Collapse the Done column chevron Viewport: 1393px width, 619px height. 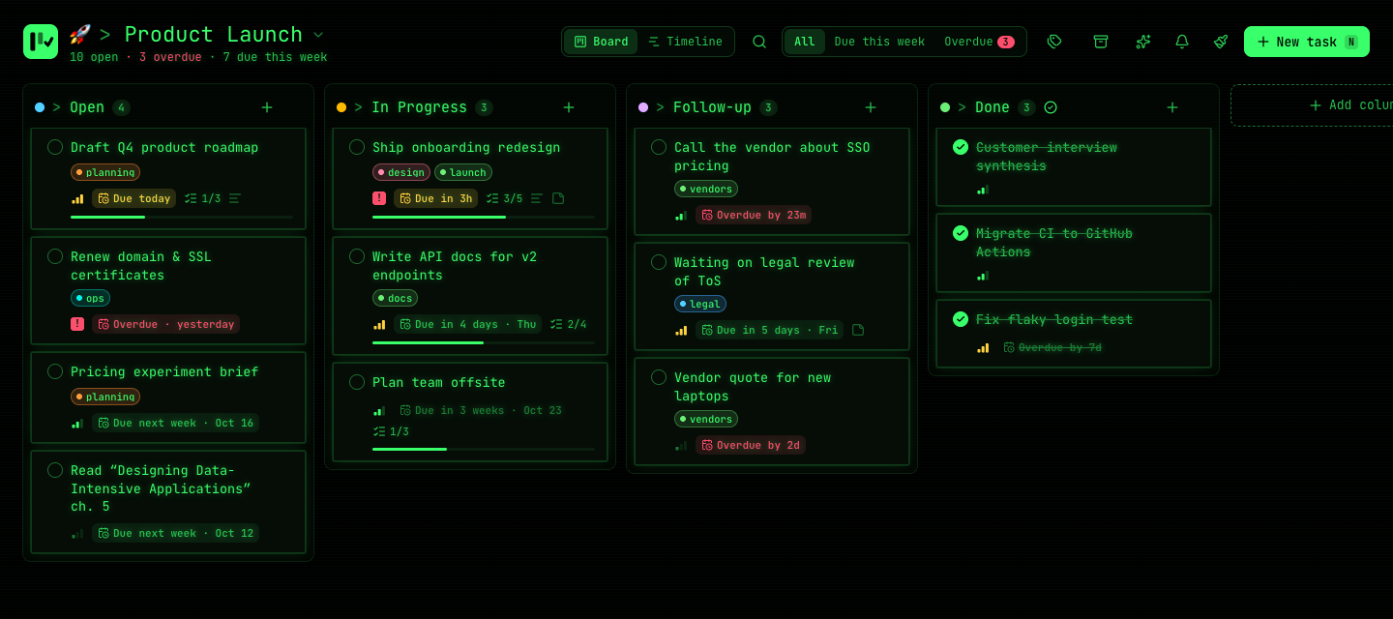point(963,107)
